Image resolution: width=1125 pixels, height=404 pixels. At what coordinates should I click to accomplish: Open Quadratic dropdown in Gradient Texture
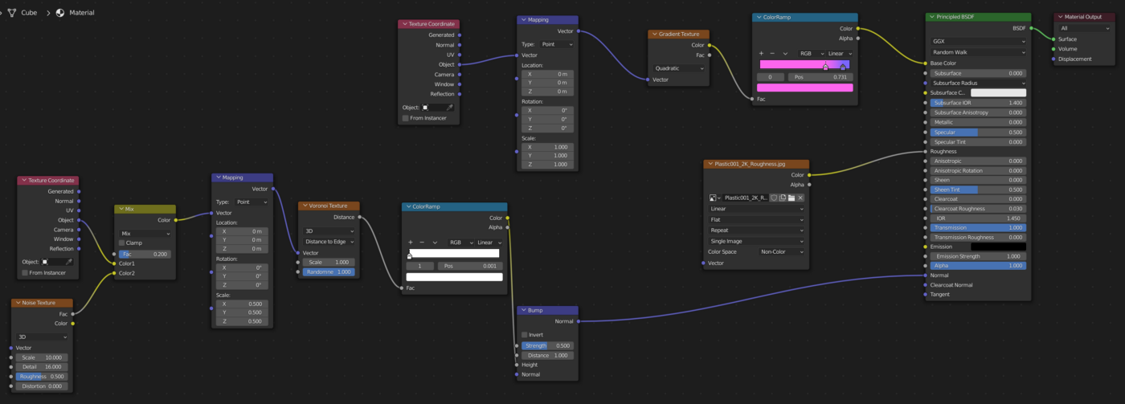(679, 68)
